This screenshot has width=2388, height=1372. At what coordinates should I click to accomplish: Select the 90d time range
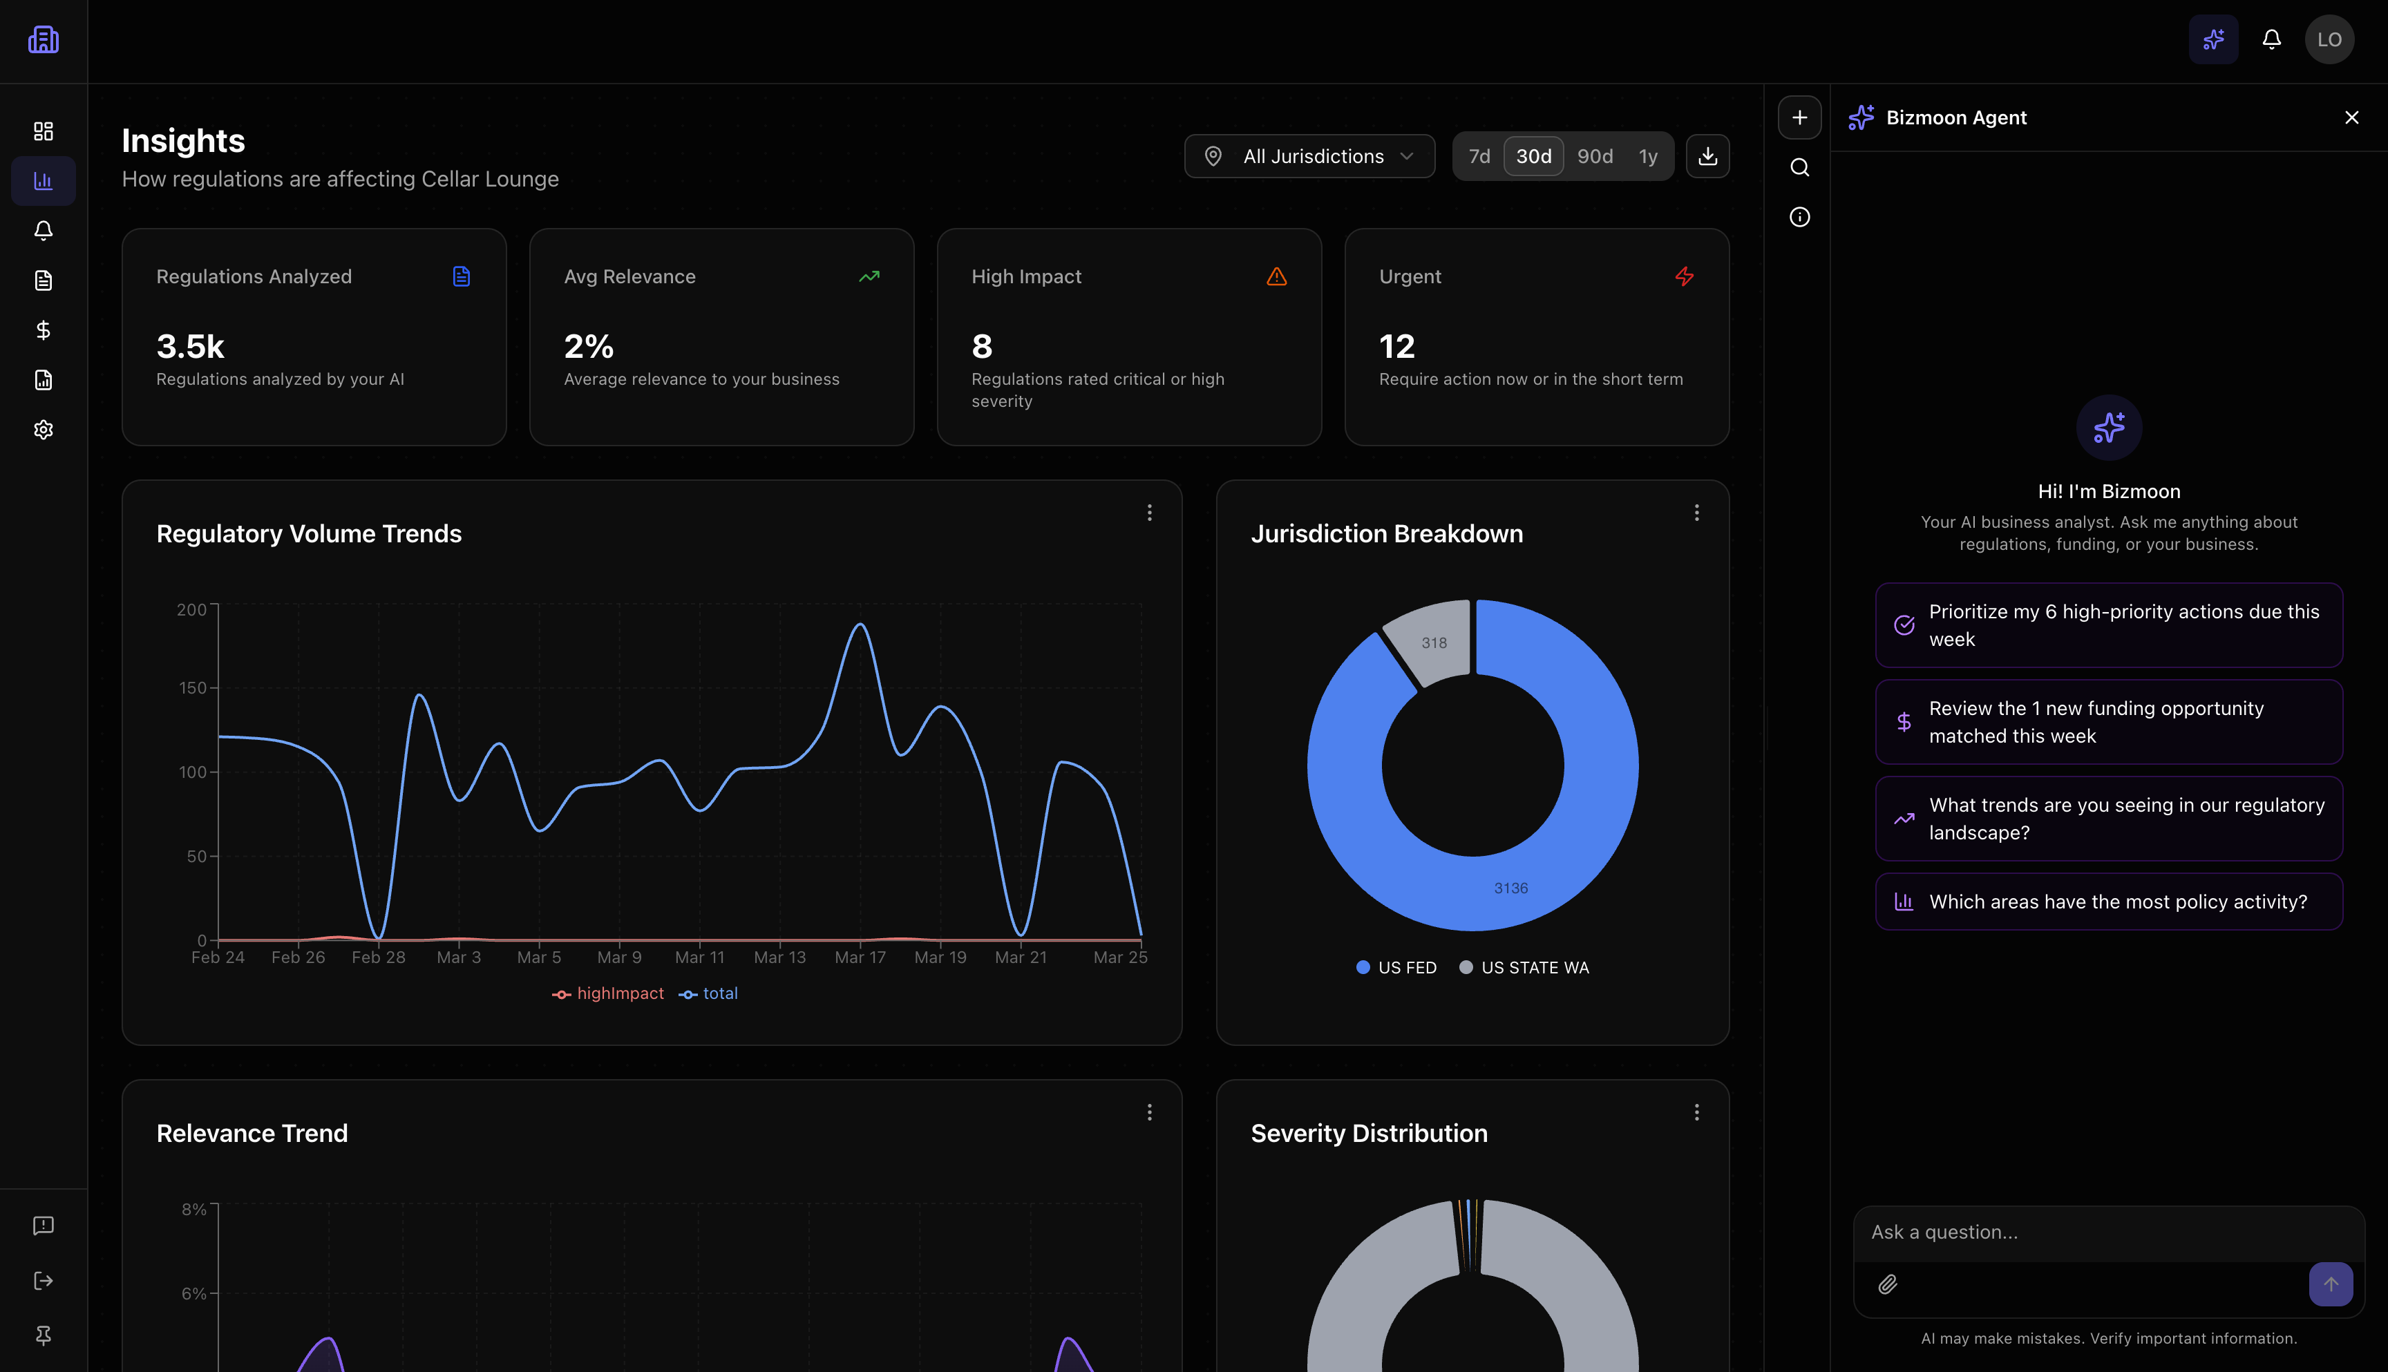[x=1595, y=156]
